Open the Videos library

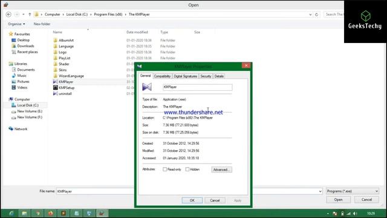pos(22,87)
